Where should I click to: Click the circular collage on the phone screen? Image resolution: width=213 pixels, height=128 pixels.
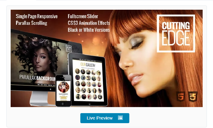pos(64,87)
